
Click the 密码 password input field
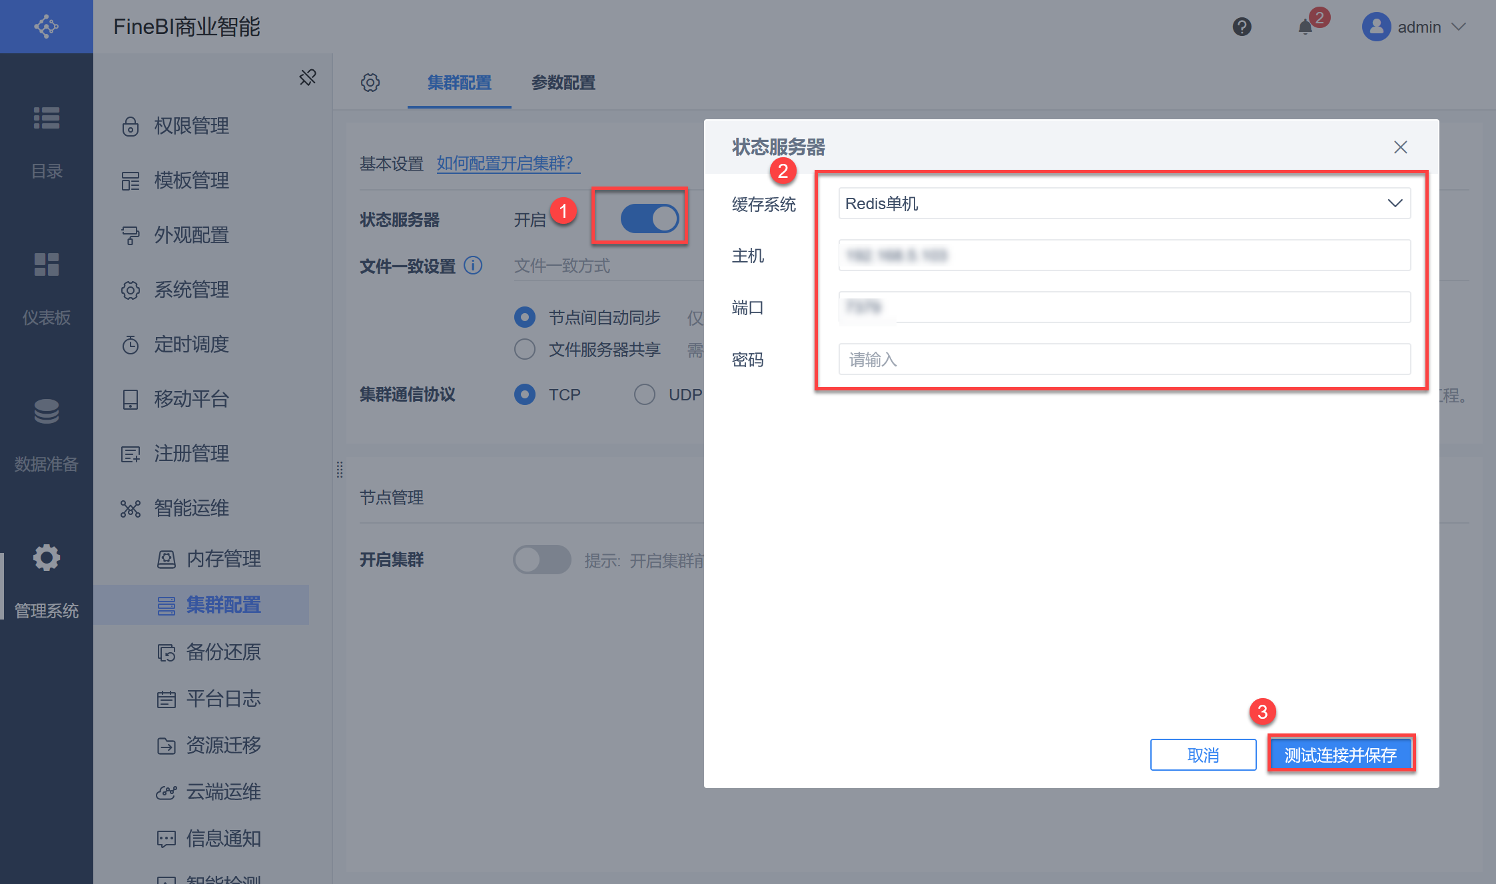(1124, 360)
